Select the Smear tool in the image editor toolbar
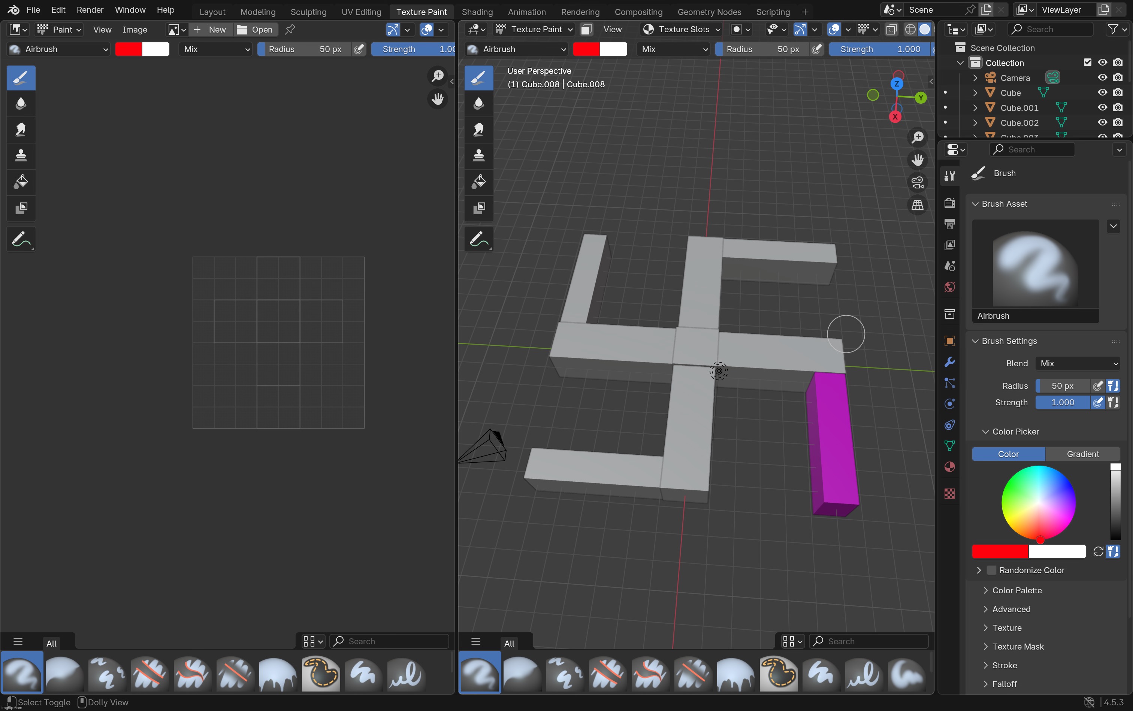Image resolution: width=1133 pixels, height=711 pixels. (x=21, y=129)
